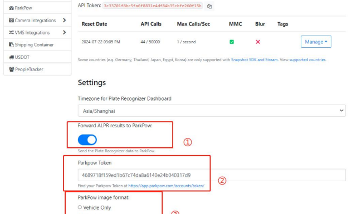The image size is (352, 214).
Task: Follow the Snapshot SDK and Stream link
Action: [255, 60]
